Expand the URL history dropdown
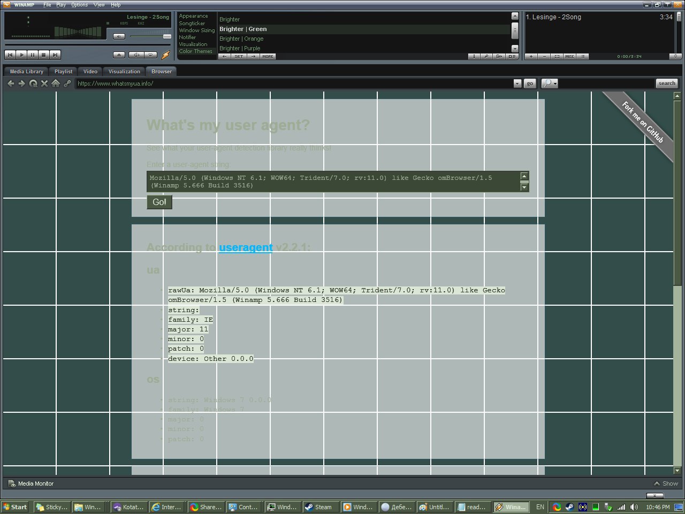685x514 pixels. point(517,84)
